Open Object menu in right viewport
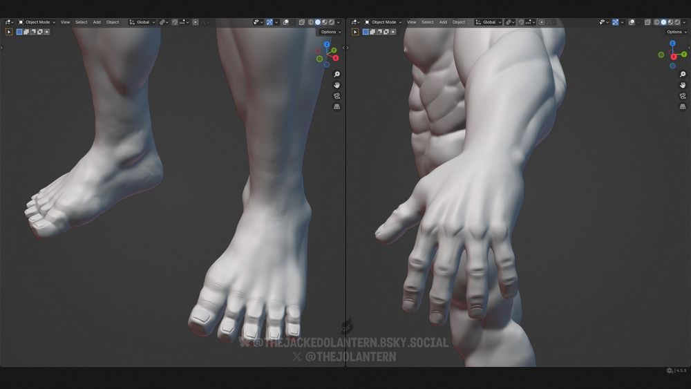 coord(459,22)
